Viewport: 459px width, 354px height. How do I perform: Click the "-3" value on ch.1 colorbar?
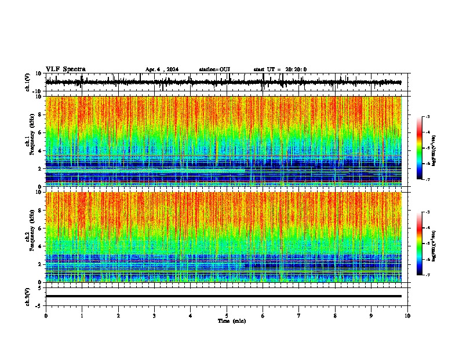(427, 116)
